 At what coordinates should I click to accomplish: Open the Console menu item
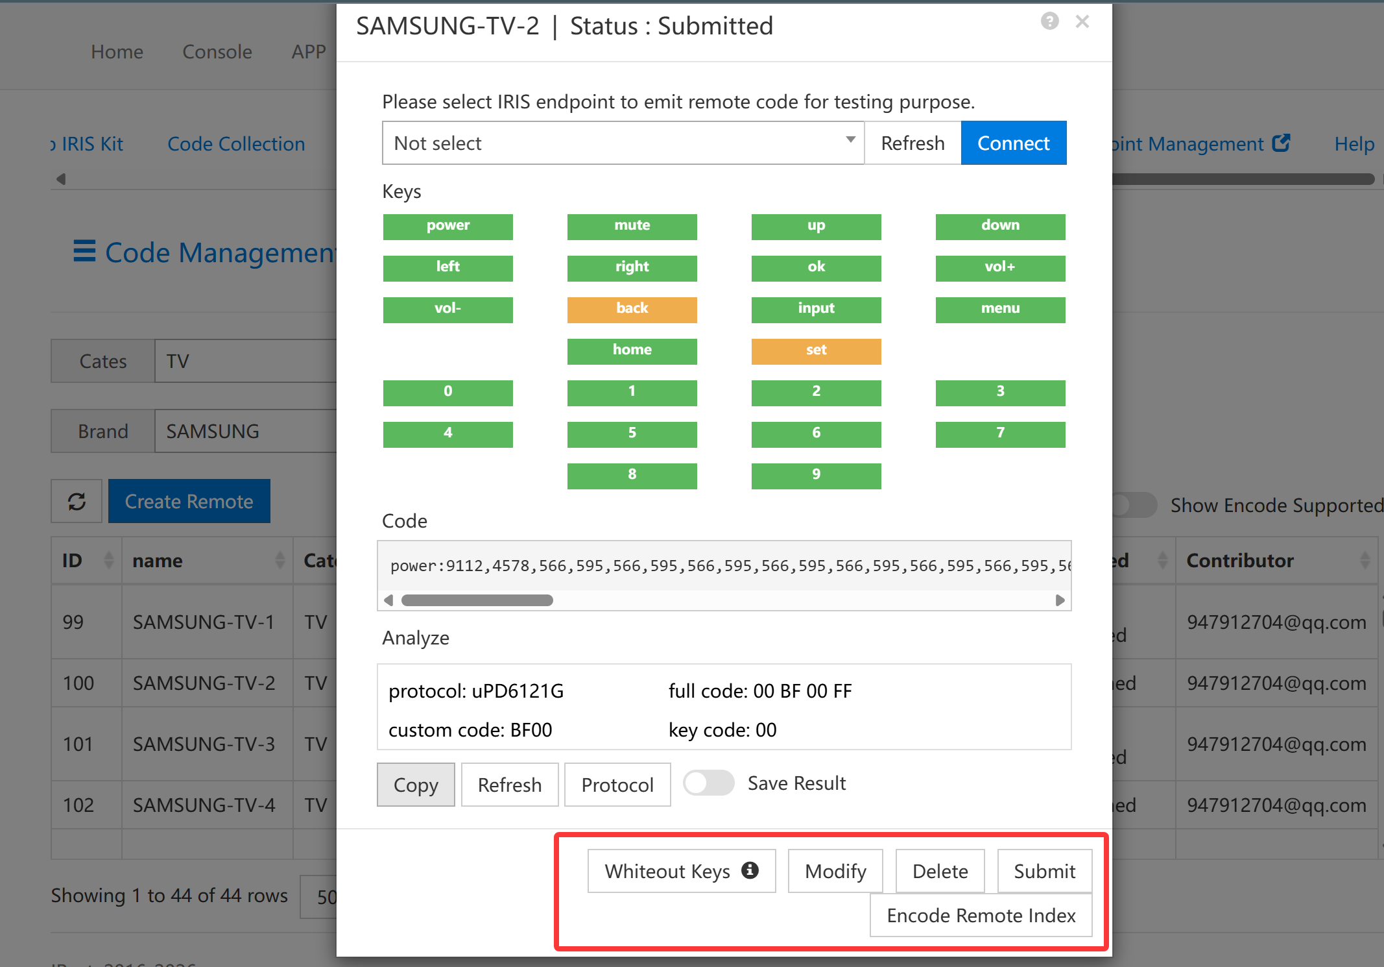[217, 51]
